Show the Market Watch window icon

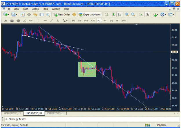coord(23,15)
